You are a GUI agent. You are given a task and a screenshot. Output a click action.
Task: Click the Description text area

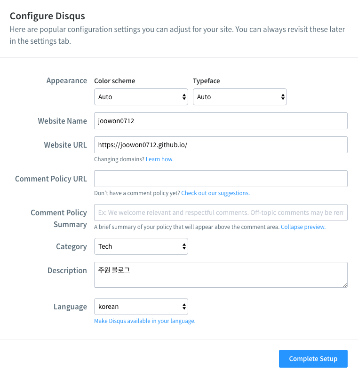pos(221,275)
